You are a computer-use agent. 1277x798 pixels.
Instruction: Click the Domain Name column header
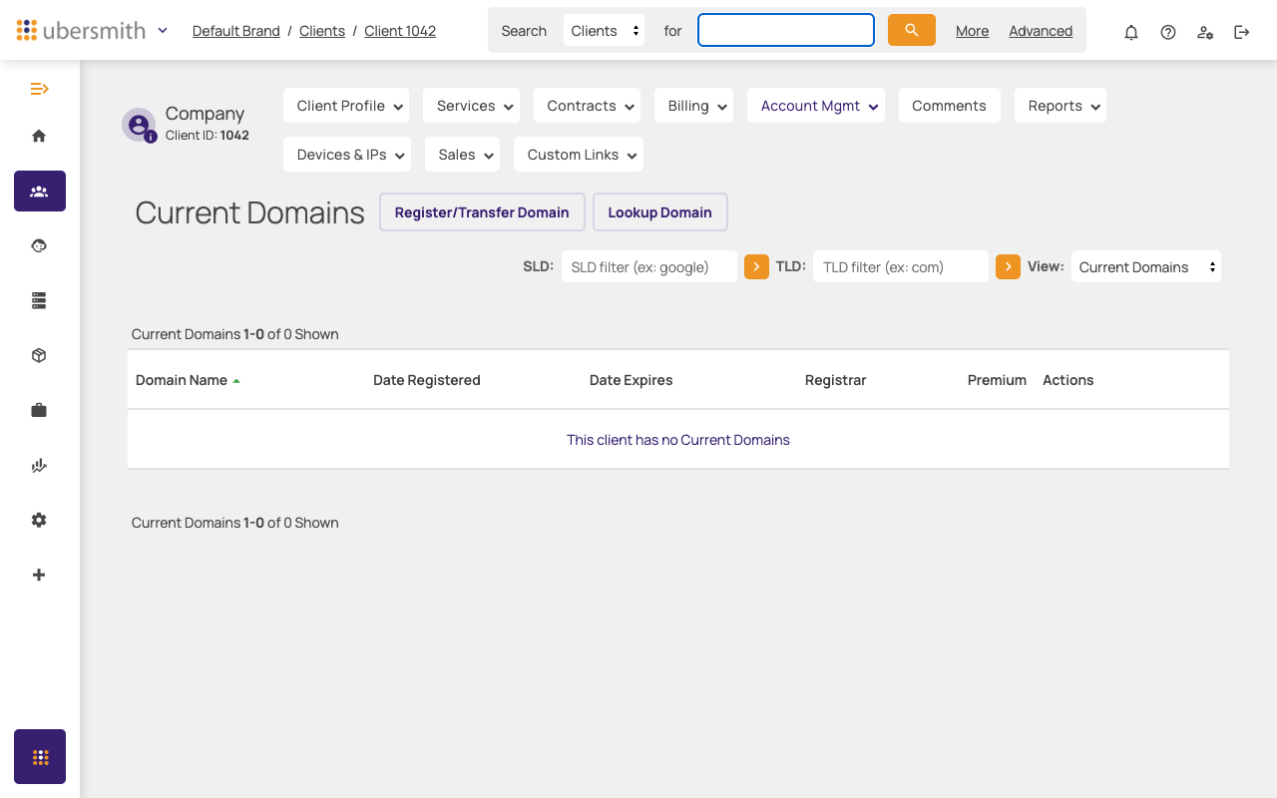(x=182, y=380)
